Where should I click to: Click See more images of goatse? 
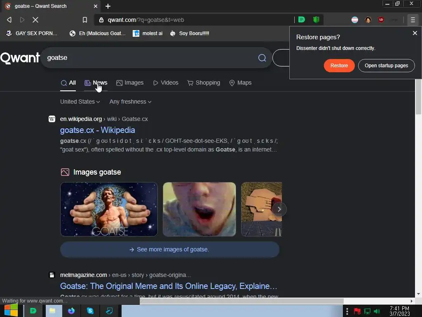(170, 249)
